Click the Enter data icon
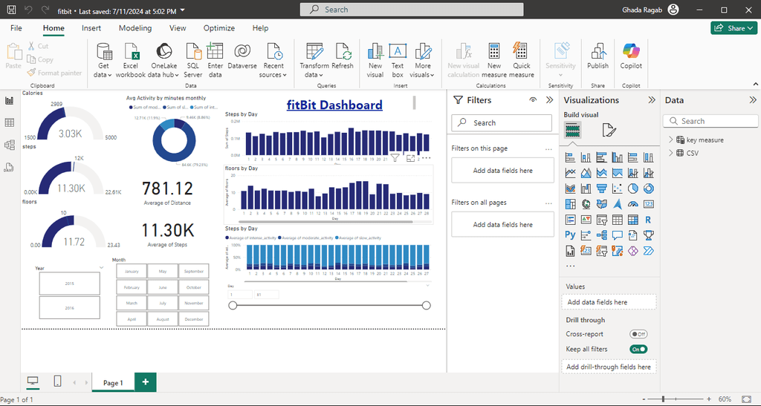 pos(215,61)
